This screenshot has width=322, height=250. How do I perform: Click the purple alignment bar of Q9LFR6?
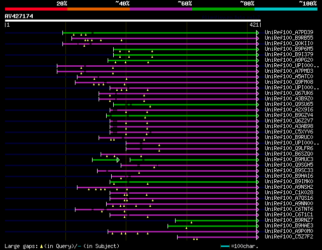191,149
